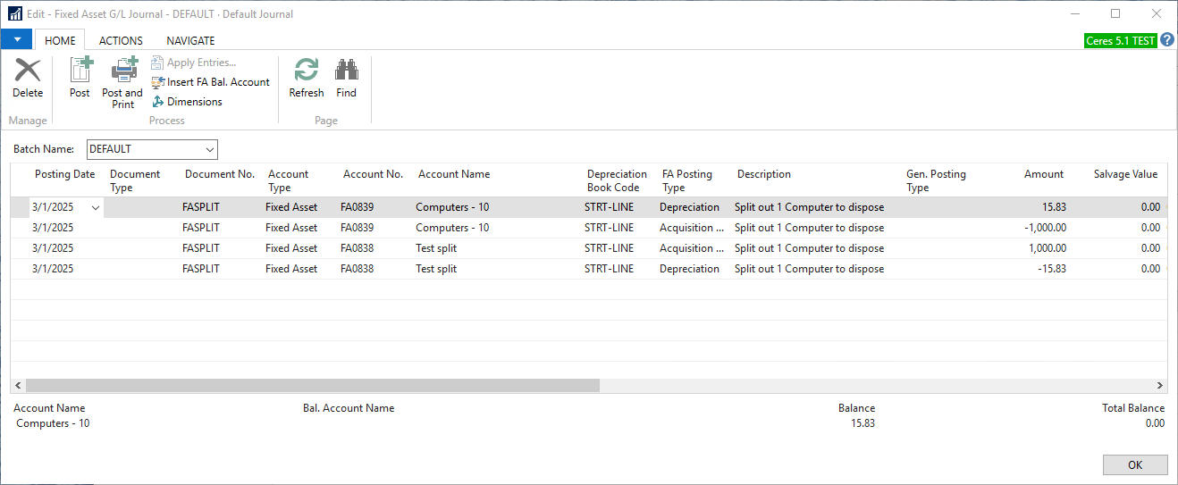The width and height of the screenshot is (1178, 485).
Task: Click right arrow of horizontal scrollbar
Action: [1160, 386]
